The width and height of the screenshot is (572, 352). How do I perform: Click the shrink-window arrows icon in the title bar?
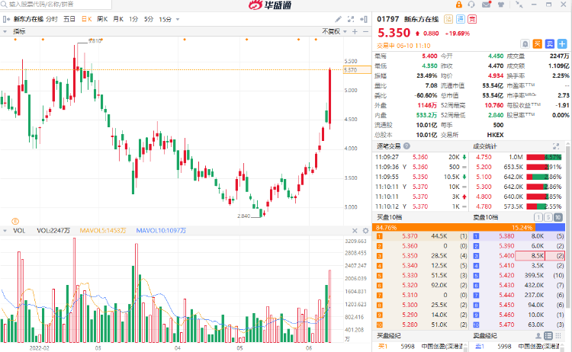click(519, 5)
